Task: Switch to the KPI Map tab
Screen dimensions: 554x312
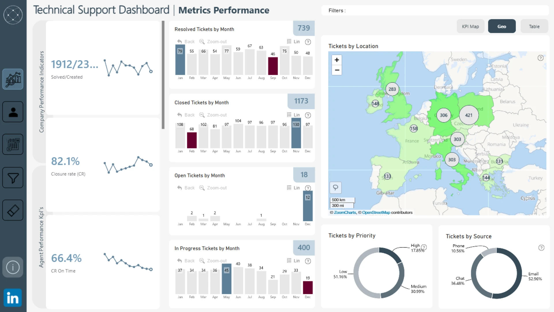Action: coord(470,26)
